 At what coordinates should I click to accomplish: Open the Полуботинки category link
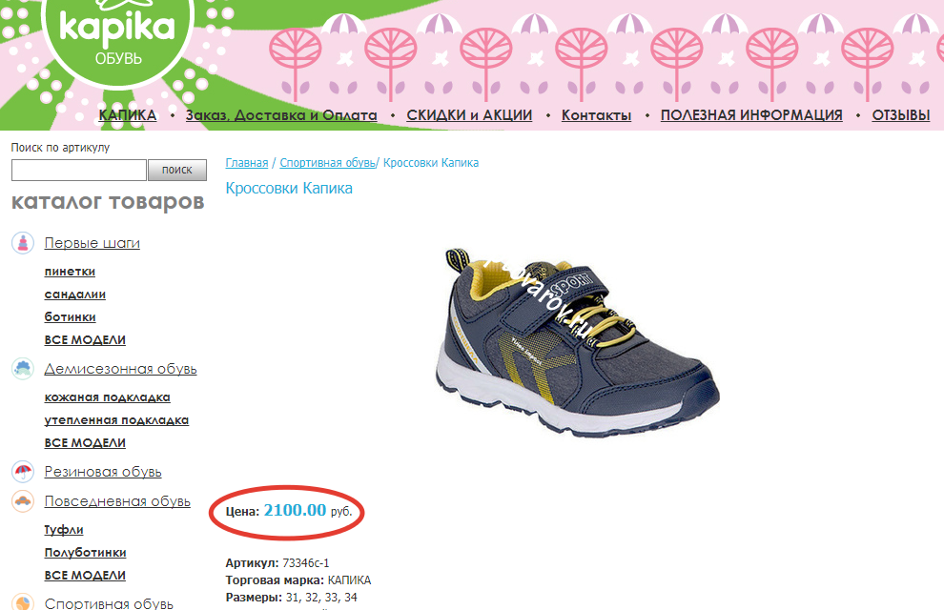point(85,552)
